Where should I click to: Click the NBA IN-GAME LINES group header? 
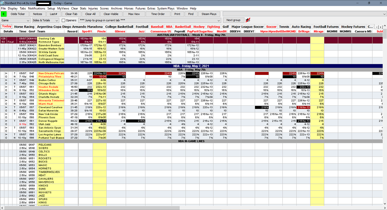click(192, 141)
